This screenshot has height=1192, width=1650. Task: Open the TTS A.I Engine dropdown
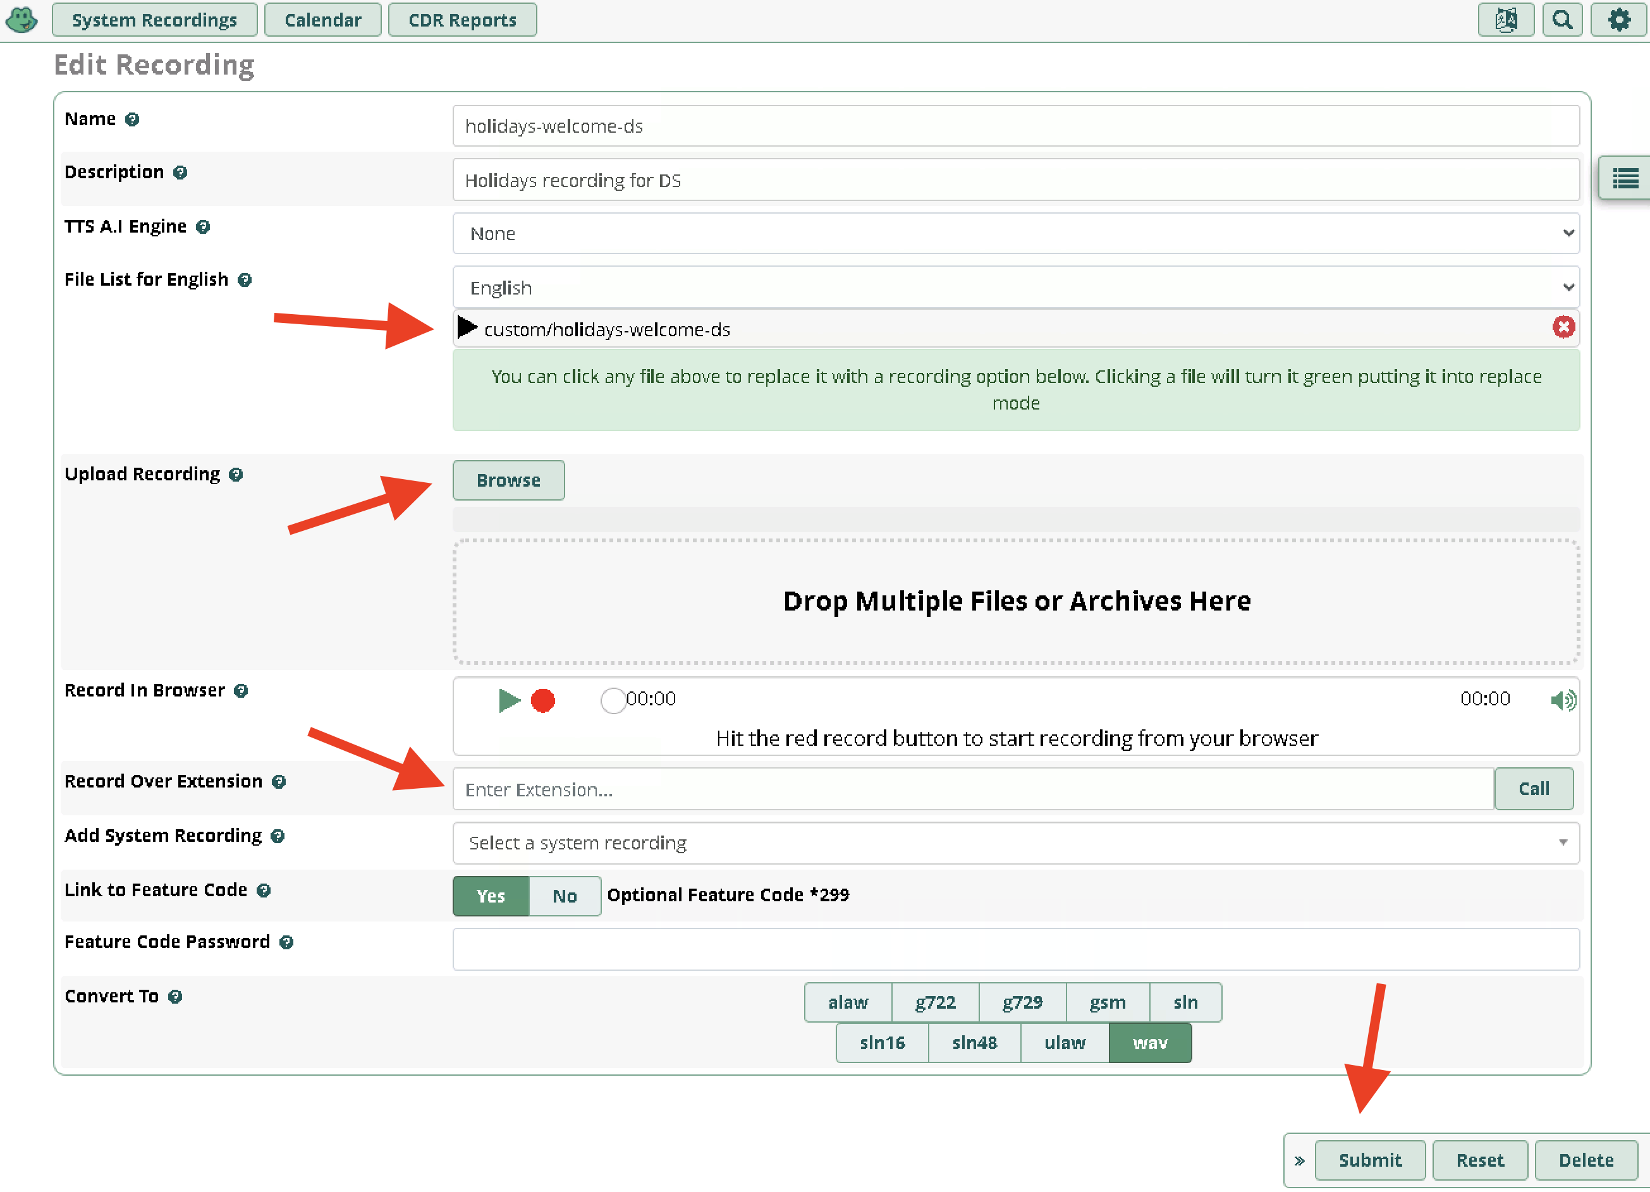(x=1017, y=233)
